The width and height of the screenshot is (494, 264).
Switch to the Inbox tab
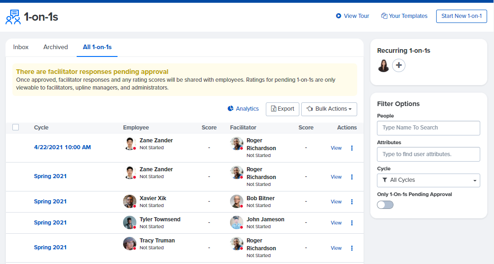[x=21, y=47]
